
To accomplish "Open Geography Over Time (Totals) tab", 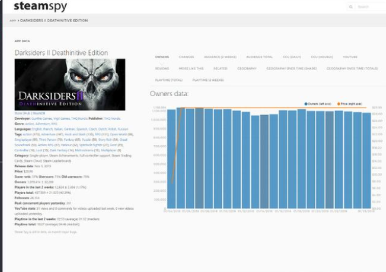I will tap(352, 68).
